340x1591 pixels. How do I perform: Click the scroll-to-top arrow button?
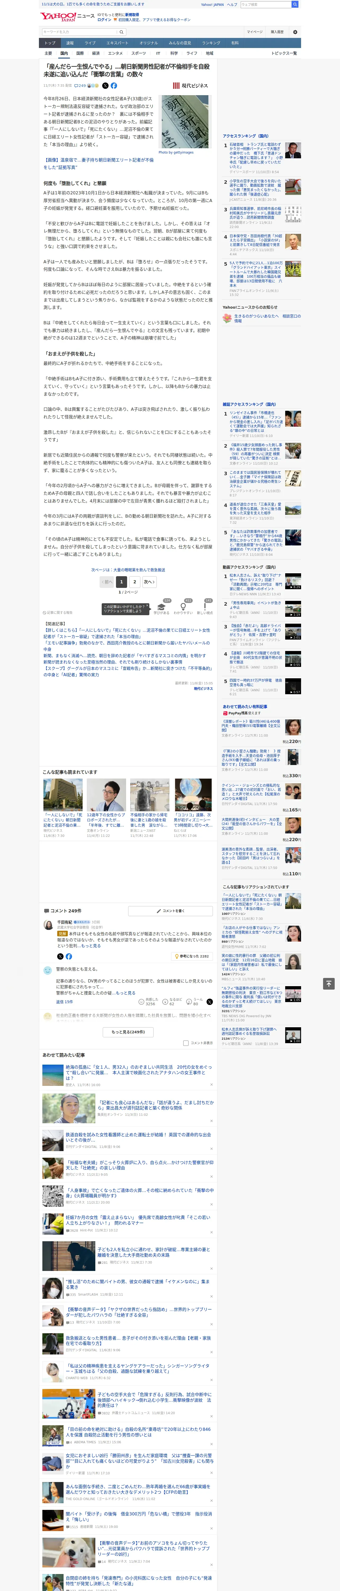point(329,983)
